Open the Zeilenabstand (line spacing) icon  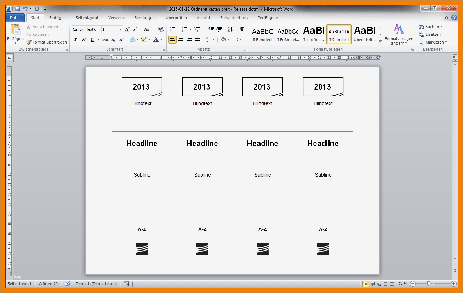click(210, 39)
